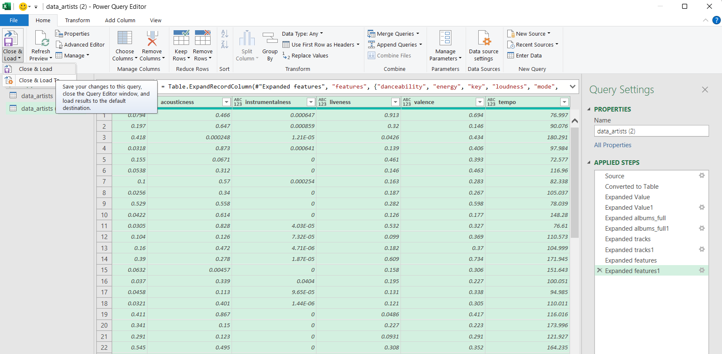Collapse the APPLIED STEPS section
Screen dimensions: 722x354
pyautogui.click(x=589, y=162)
